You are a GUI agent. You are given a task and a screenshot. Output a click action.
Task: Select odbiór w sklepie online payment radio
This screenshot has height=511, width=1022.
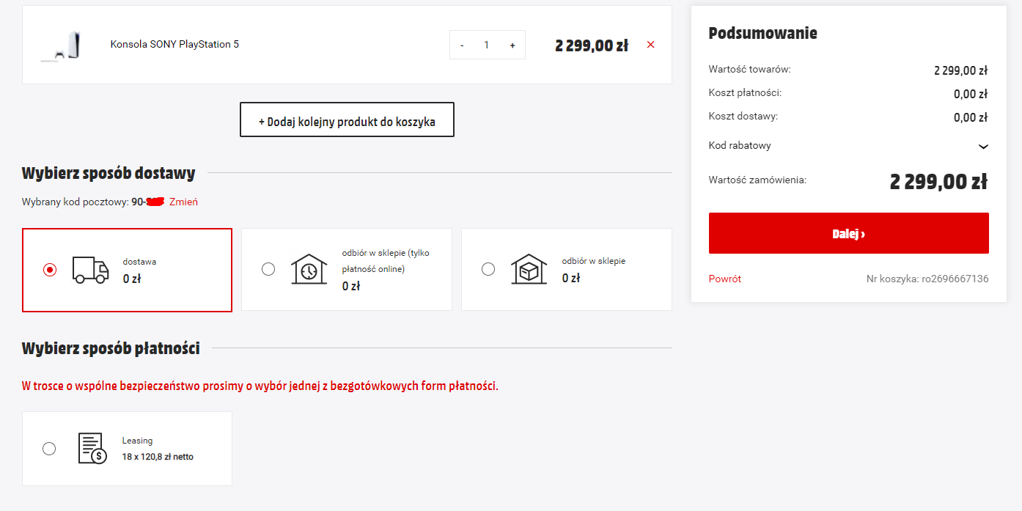click(x=268, y=269)
